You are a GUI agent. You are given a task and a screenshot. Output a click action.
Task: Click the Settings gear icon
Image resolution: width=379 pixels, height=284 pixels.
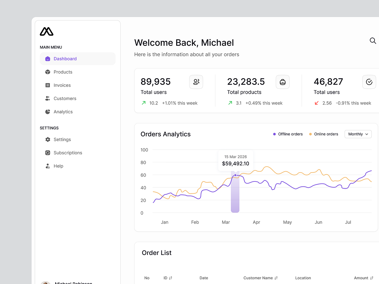tap(48, 139)
